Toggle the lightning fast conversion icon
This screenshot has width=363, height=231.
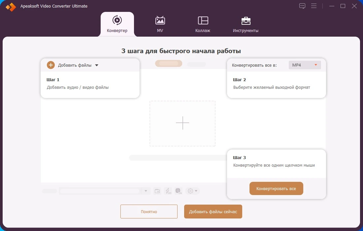(x=168, y=191)
